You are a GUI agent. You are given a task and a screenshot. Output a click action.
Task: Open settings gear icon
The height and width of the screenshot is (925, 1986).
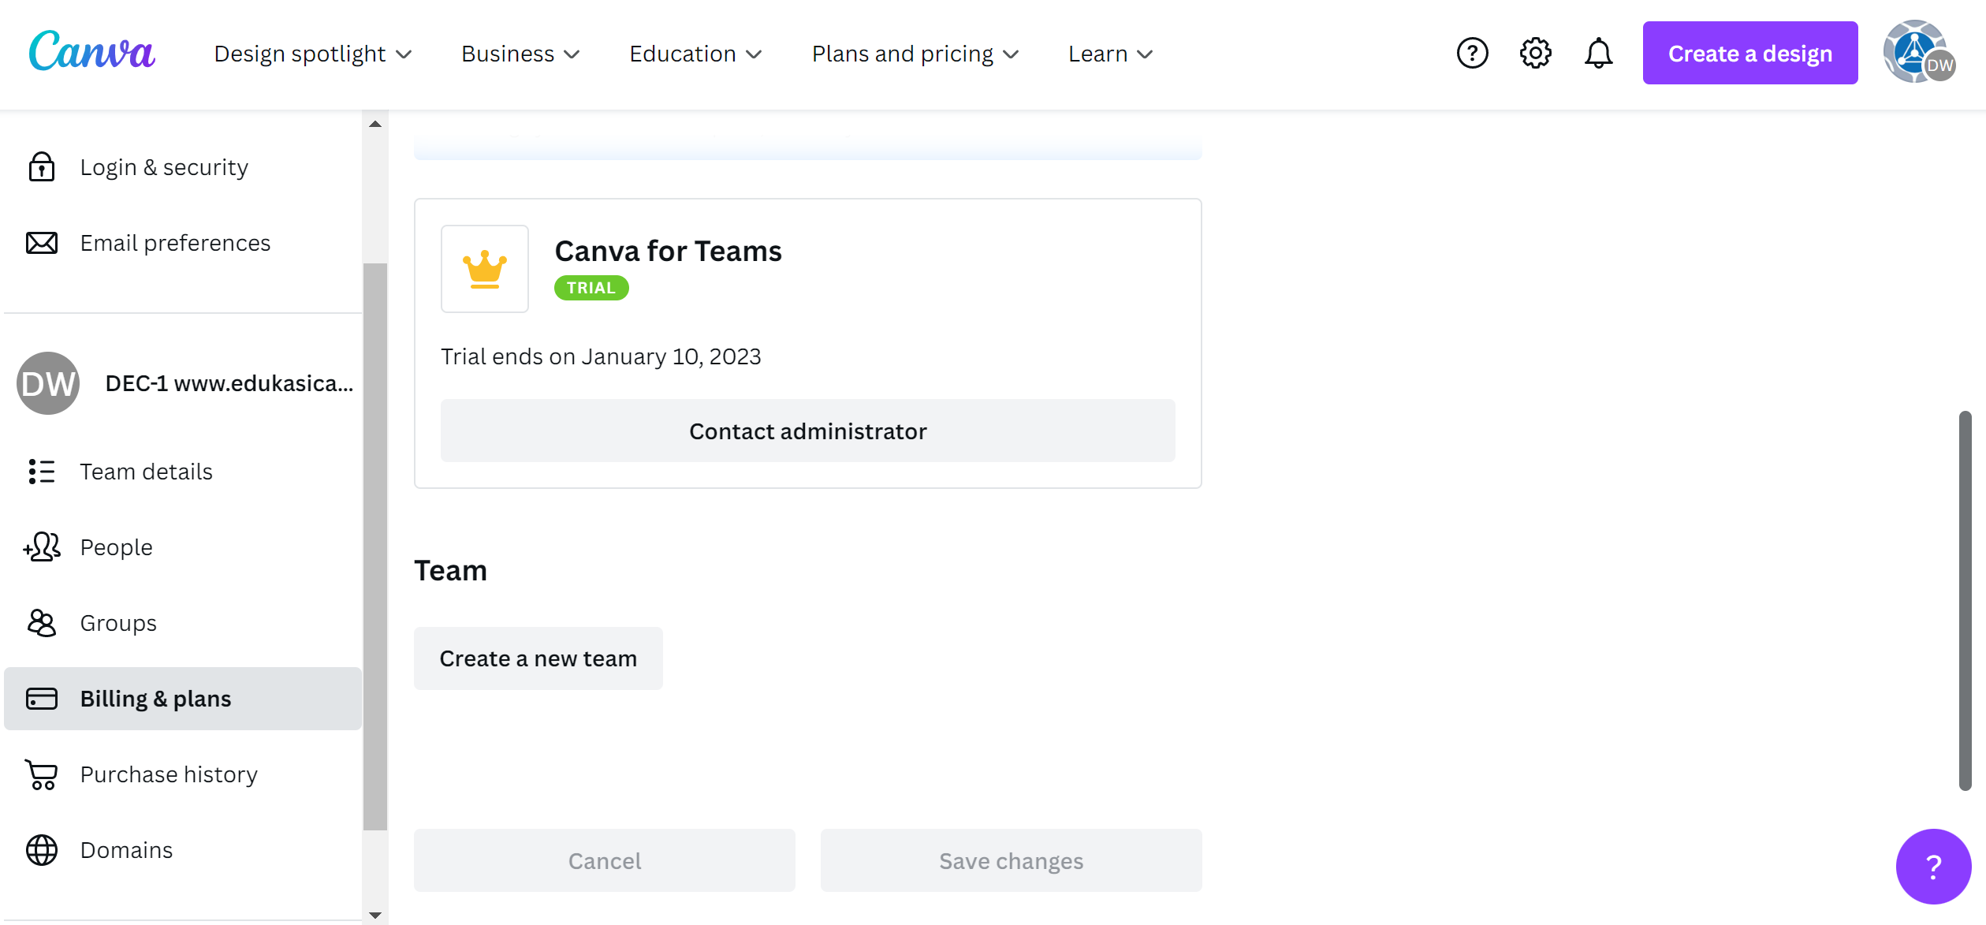point(1535,54)
